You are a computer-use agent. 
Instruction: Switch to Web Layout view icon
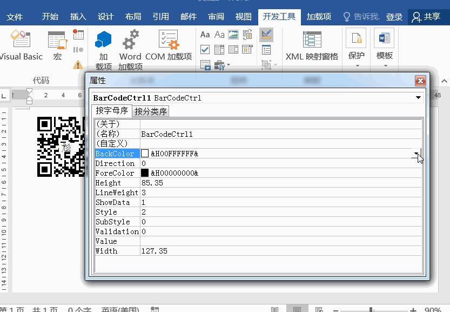click(x=319, y=310)
